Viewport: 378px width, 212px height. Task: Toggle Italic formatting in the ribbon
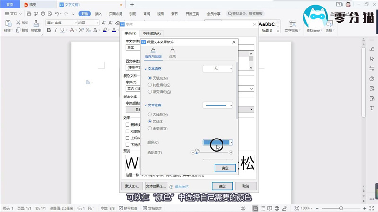pyautogui.click(x=56, y=30)
